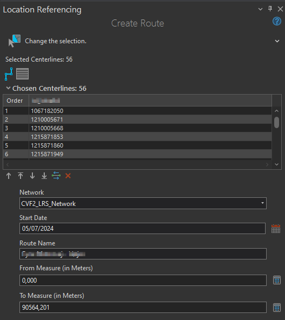Click the centerline list vertical scrollbar thumb
Viewport: 285px width, 320px height.
pos(277,122)
